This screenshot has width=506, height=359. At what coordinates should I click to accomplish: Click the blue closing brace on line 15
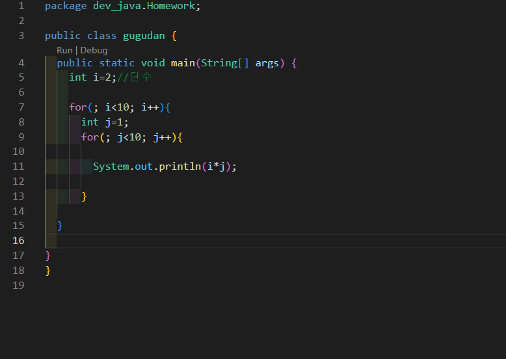point(60,226)
